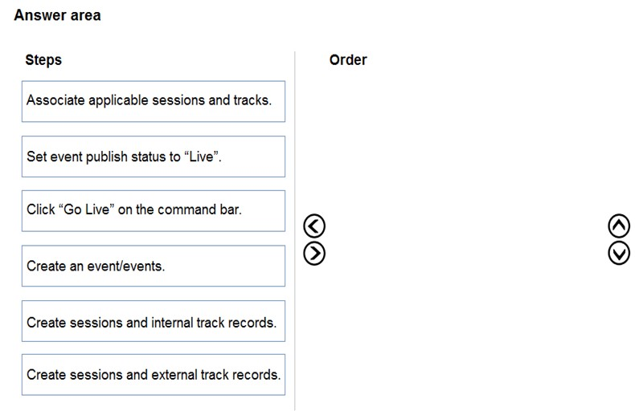Select the 'Create an event/events' step
635x415 pixels.
[x=154, y=266]
